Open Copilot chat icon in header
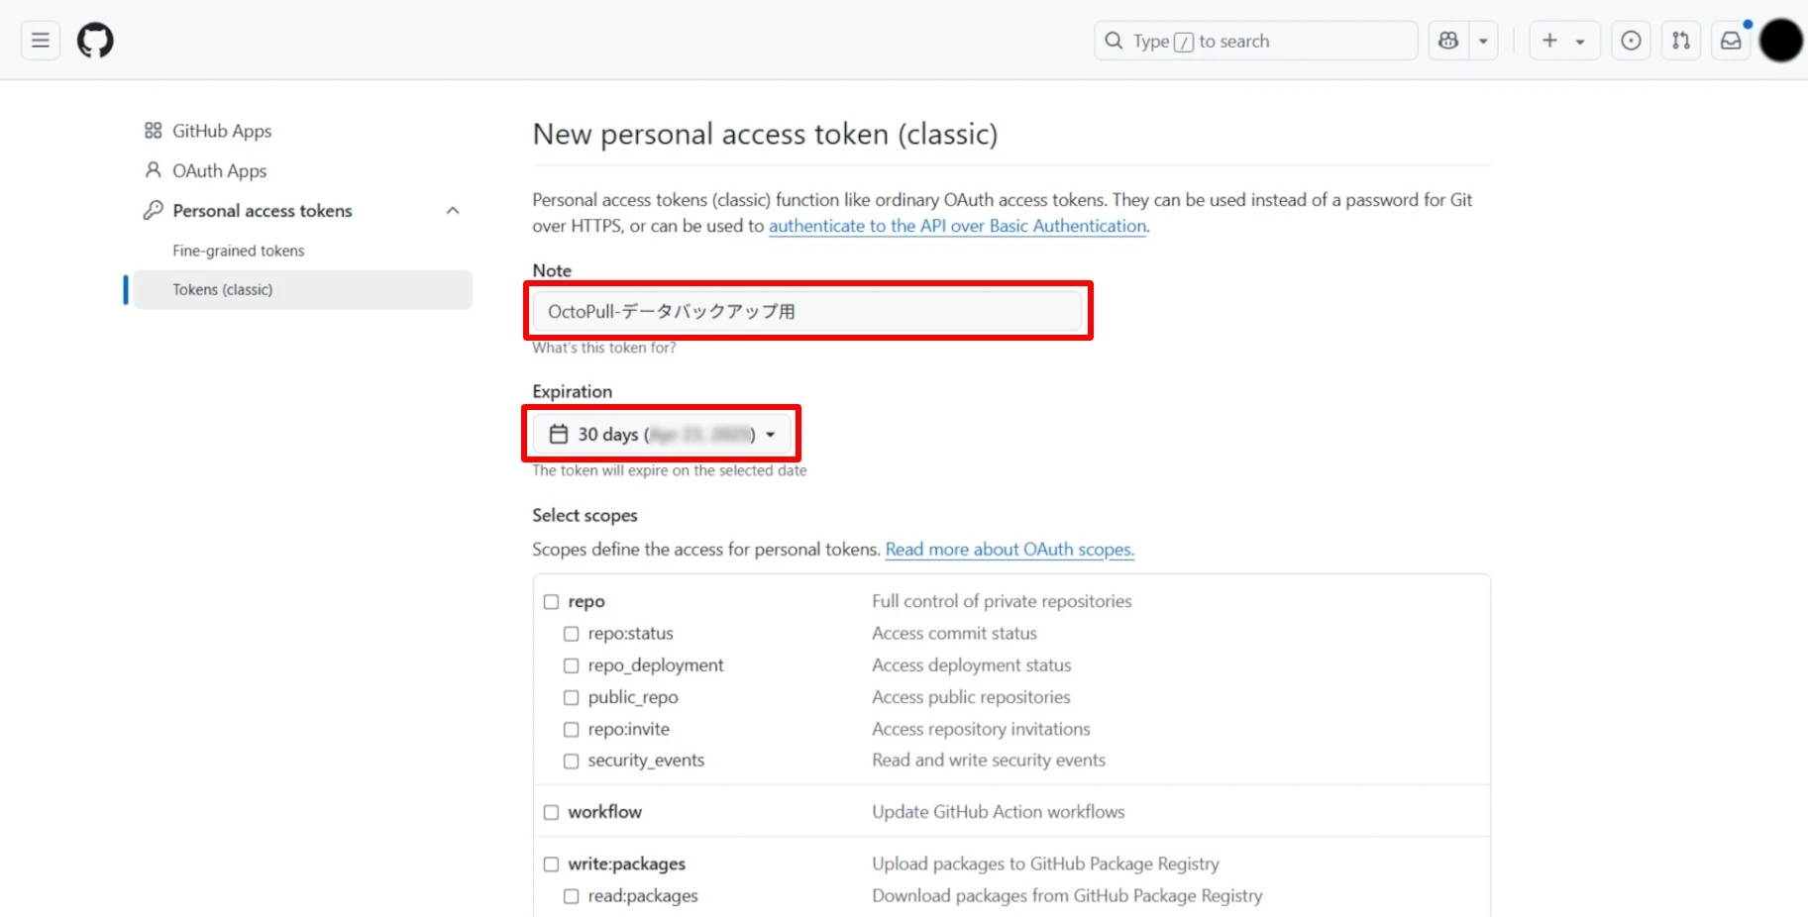1808x917 pixels. click(x=1448, y=41)
